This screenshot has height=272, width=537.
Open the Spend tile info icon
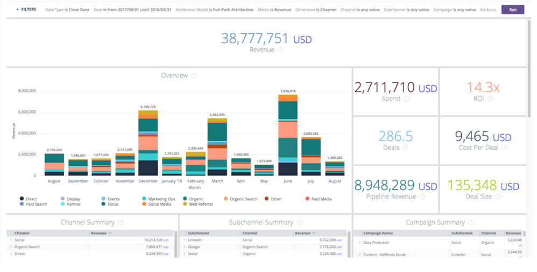(x=407, y=99)
